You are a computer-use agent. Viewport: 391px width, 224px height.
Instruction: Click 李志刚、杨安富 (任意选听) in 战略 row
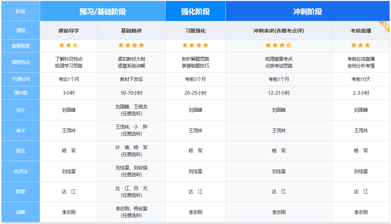(x=131, y=212)
